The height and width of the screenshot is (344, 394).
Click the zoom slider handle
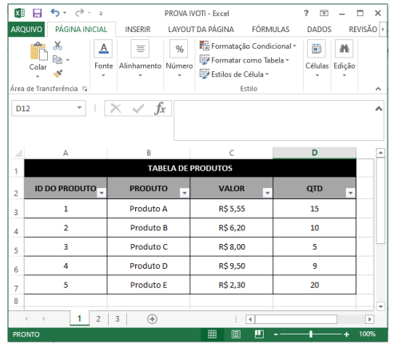(311, 334)
